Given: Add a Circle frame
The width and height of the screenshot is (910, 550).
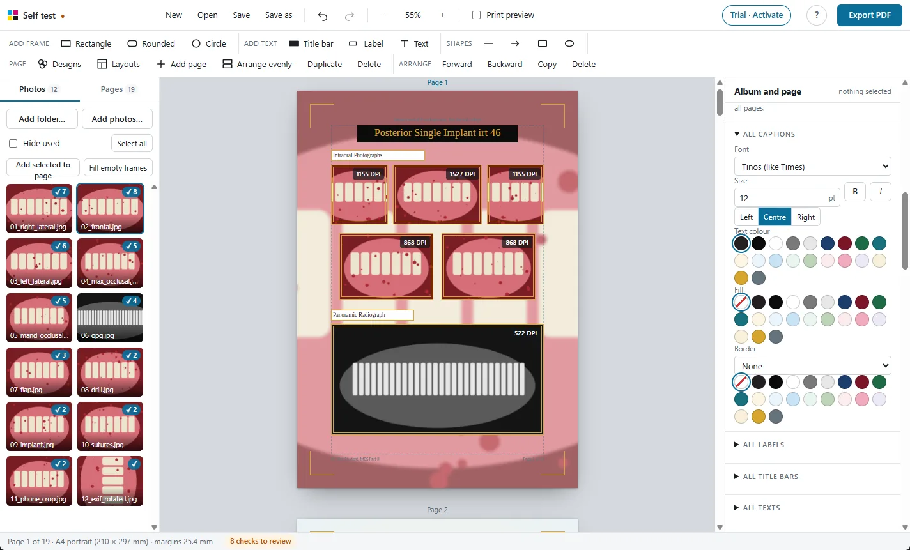Looking at the screenshot, I should pos(209,43).
